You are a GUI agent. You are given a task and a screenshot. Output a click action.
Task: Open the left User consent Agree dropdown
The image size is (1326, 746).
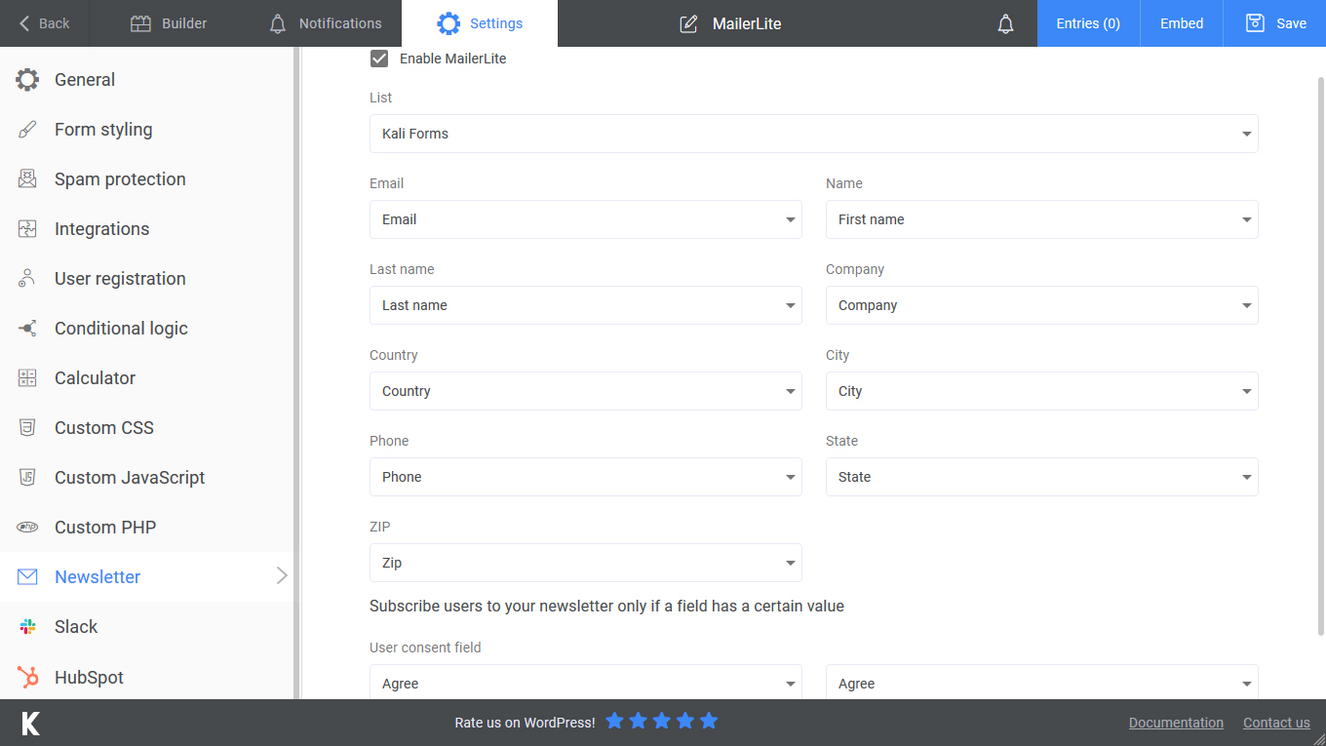(x=585, y=683)
